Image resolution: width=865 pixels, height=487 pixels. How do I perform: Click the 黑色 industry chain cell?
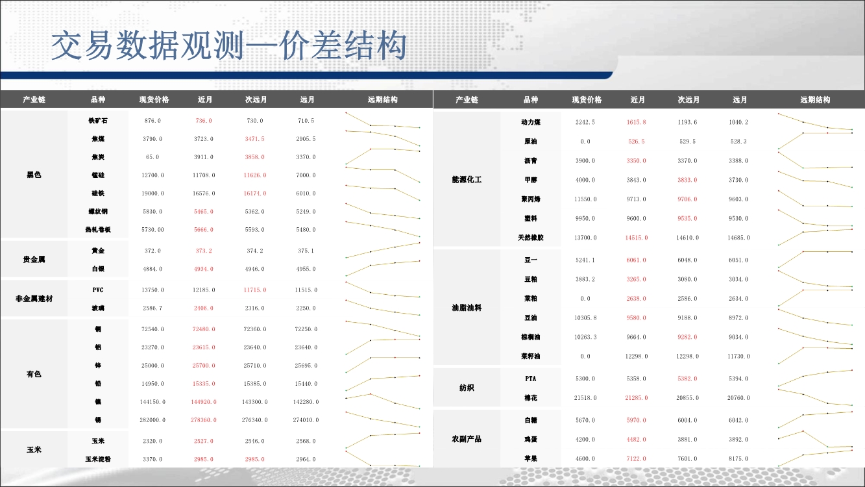[34, 175]
